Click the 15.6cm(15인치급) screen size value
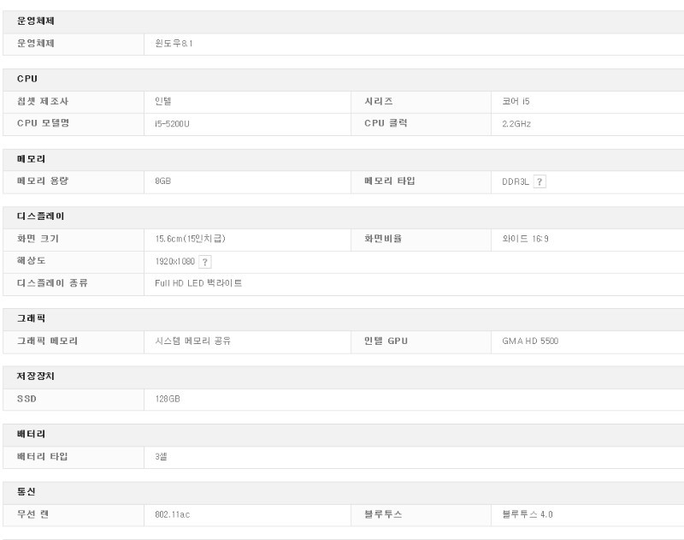The height and width of the screenshot is (540, 684). point(190,239)
